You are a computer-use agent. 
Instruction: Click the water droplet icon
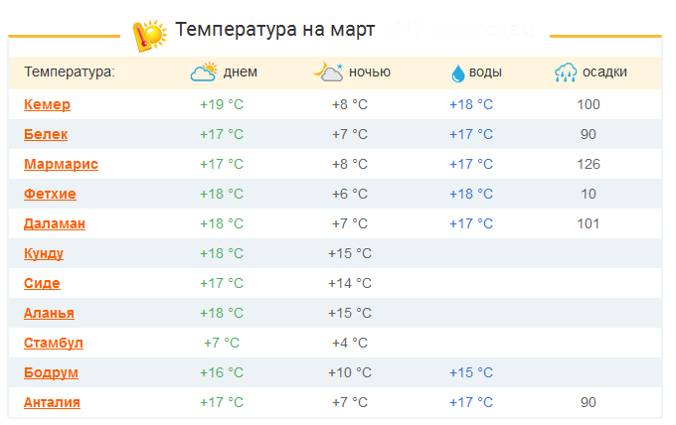coord(457,72)
